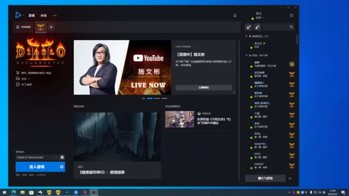349x196 pixels.
Task: Open friend management settings icon
Action: pyautogui.click(x=257, y=27)
